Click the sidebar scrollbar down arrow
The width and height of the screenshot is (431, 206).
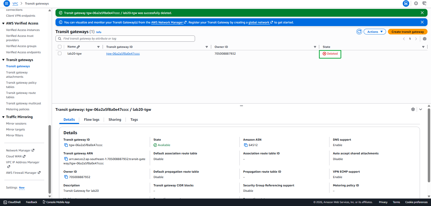pos(50,196)
